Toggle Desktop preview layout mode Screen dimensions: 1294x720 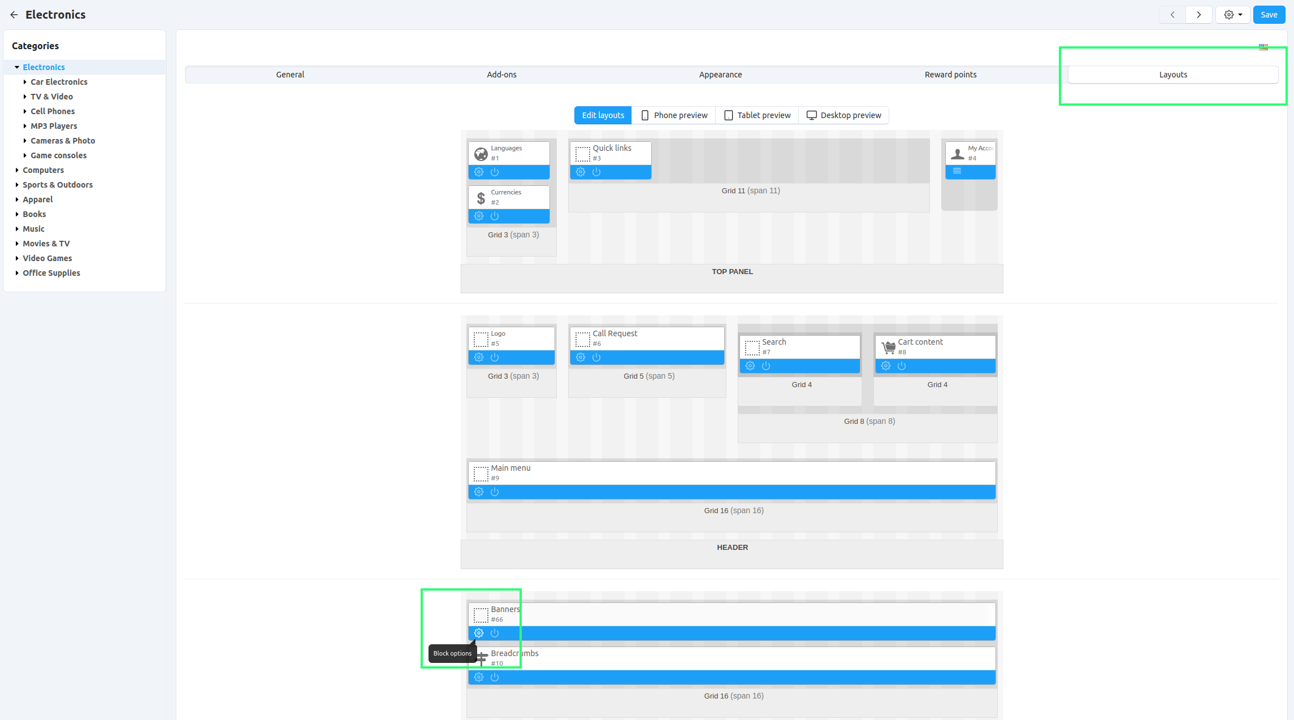(x=843, y=115)
